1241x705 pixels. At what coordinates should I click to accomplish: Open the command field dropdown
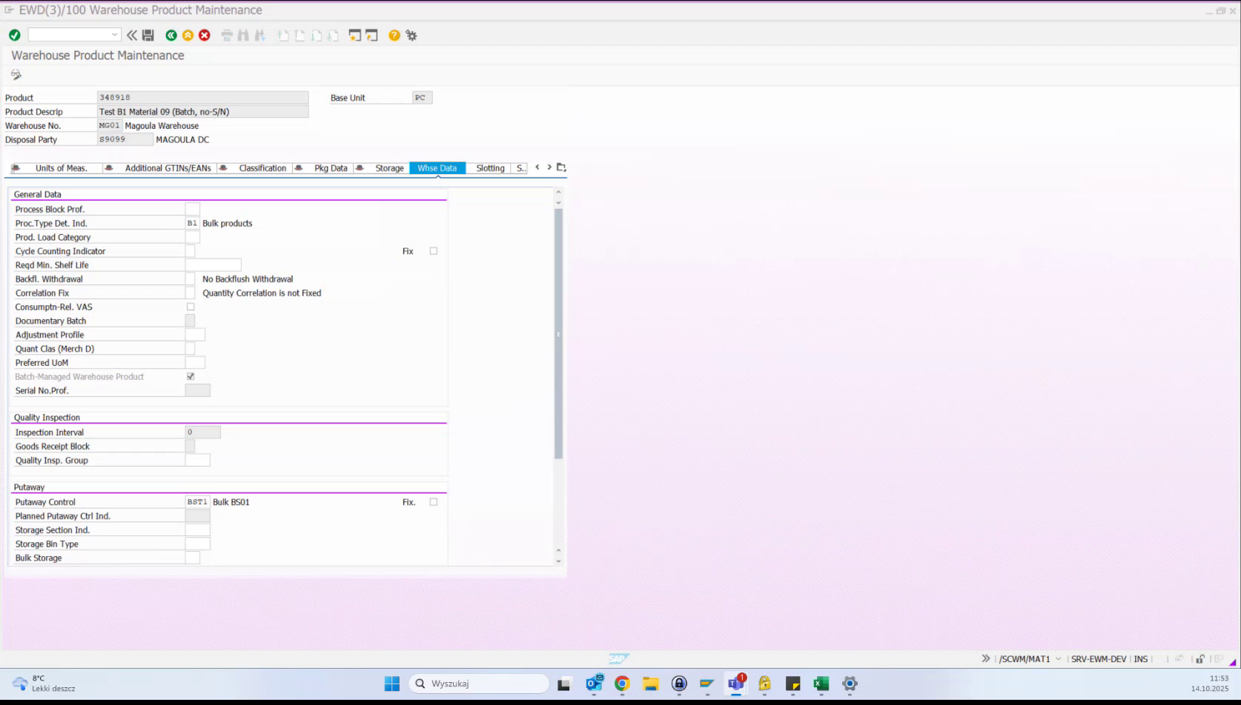click(x=115, y=34)
